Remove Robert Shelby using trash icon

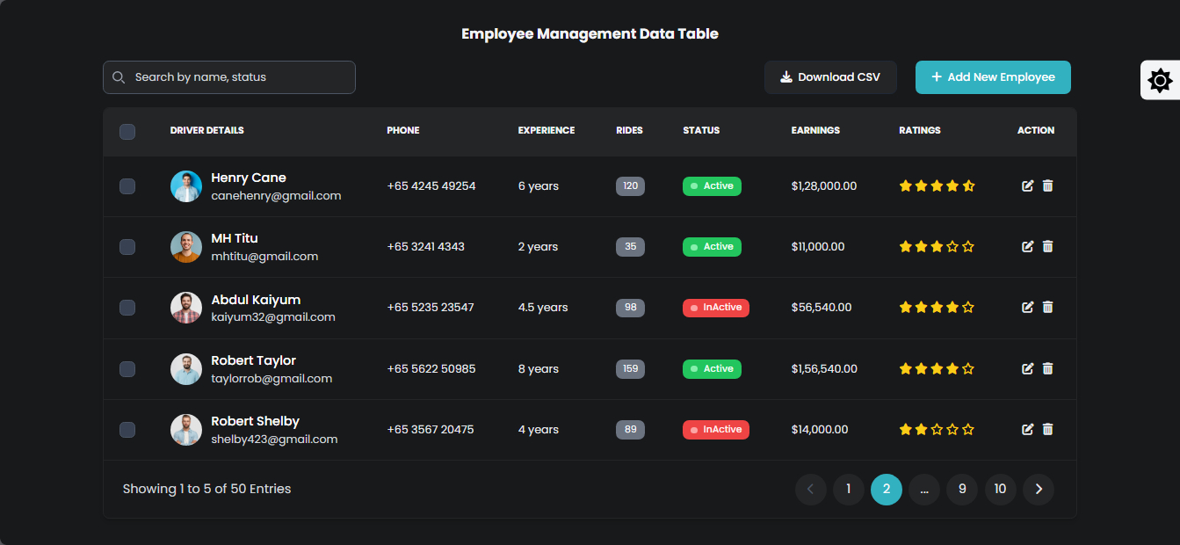pos(1047,430)
